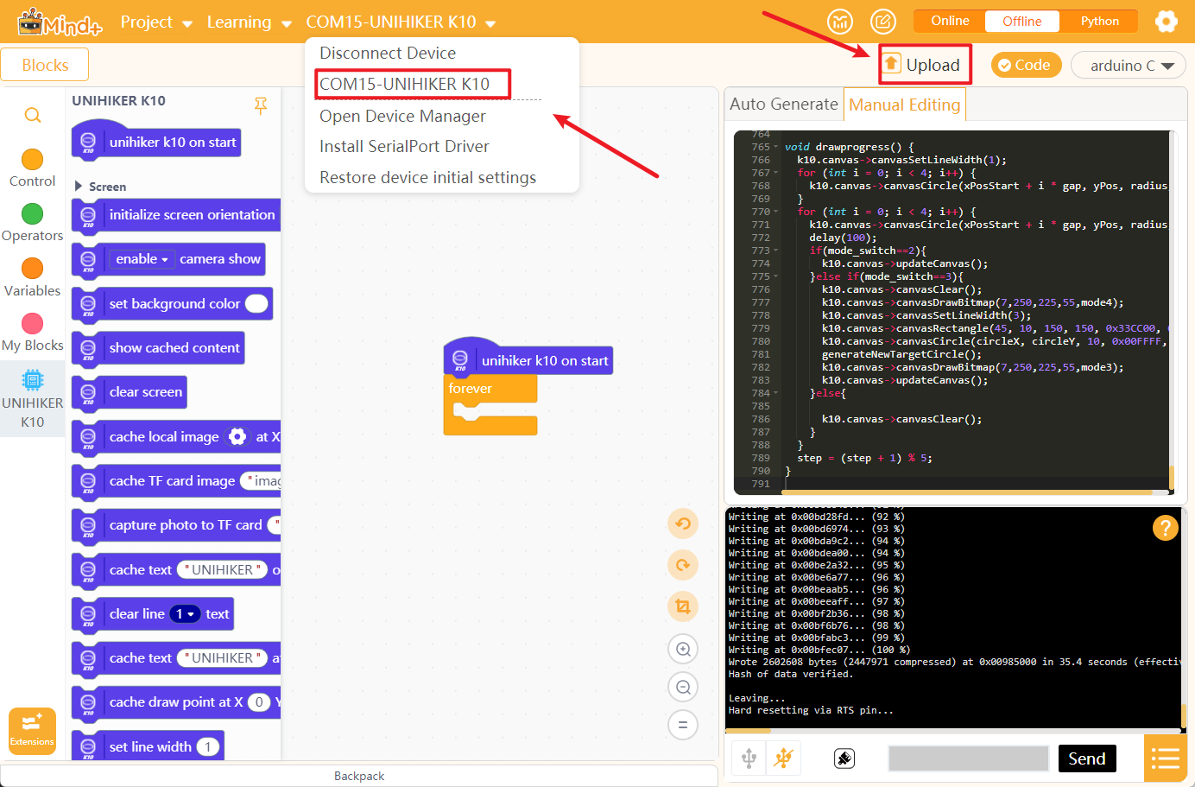Close the COM15-UNIHIKER K10 device menu in the top bar
1195x787 pixels.
[x=401, y=22]
